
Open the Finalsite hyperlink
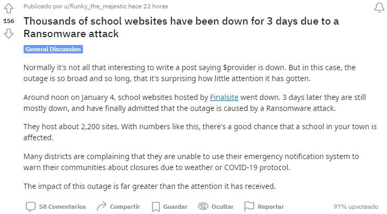click(x=224, y=97)
